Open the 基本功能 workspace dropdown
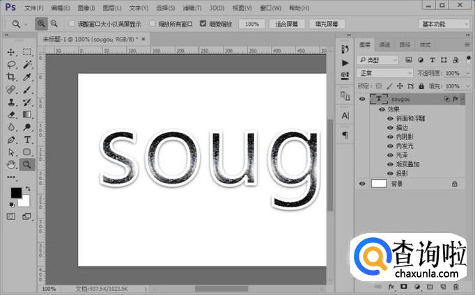This screenshot has width=475, height=295. pyautogui.click(x=445, y=24)
